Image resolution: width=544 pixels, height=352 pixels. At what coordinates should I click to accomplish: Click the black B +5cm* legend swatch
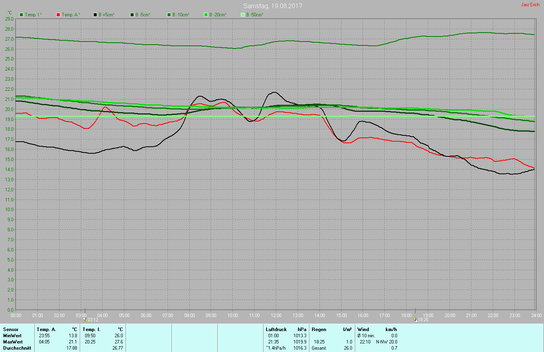[x=95, y=15]
